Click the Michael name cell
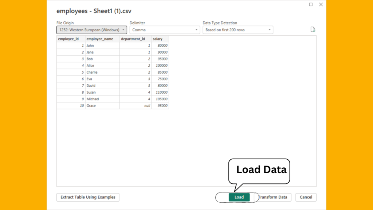The image size is (373, 210). [x=102, y=99]
